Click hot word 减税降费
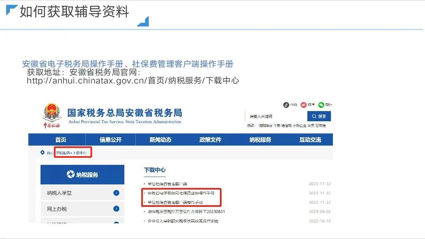Viewport: 425px width, 239px height. click(265, 126)
